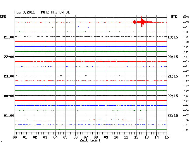Click the DC offset value "-466"
The height and width of the screenshot is (145, 190).
[x=186, y=47]
